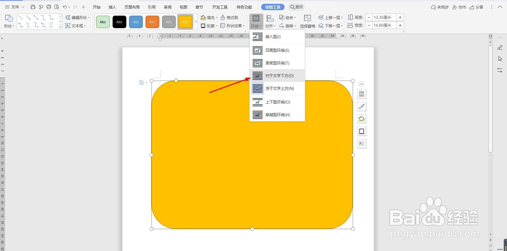Apply the gray Abc shape style
This screenshot has width=507, height=251.
click(x=169, y=22)
